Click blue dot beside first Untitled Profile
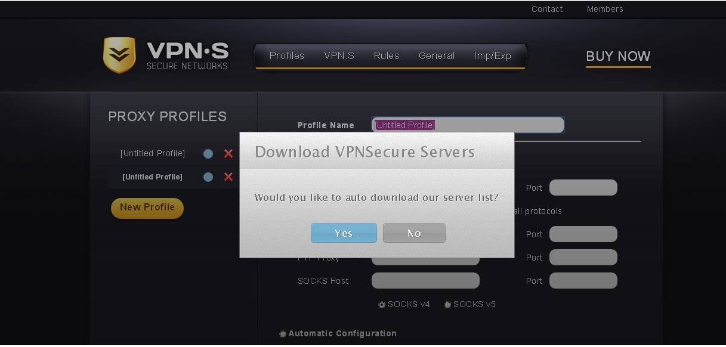Screen dimensions: 726x347 (x=208, y=154)
